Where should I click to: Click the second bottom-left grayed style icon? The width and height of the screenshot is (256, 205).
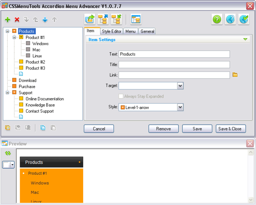(x=18, y=128)
